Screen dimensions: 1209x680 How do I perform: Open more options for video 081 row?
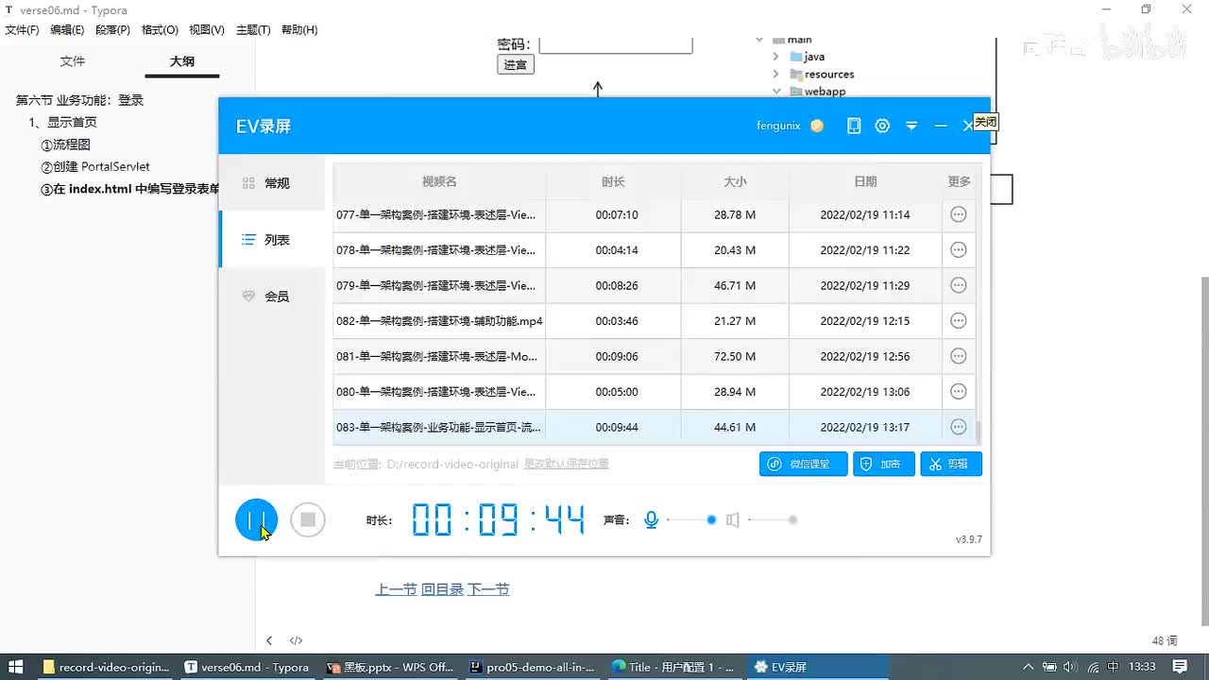958,356
